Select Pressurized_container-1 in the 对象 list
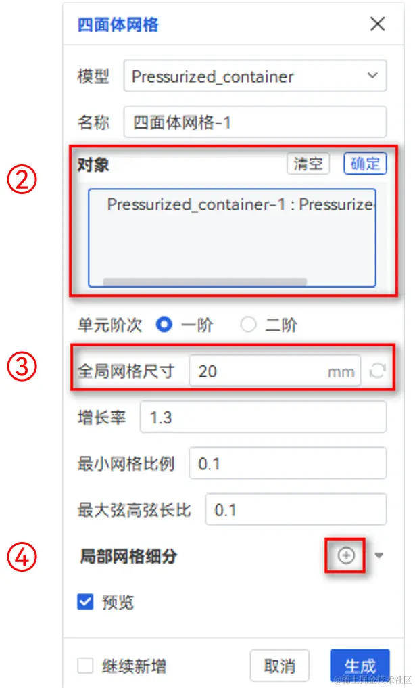Screen dimensions: 415x688 240,204
